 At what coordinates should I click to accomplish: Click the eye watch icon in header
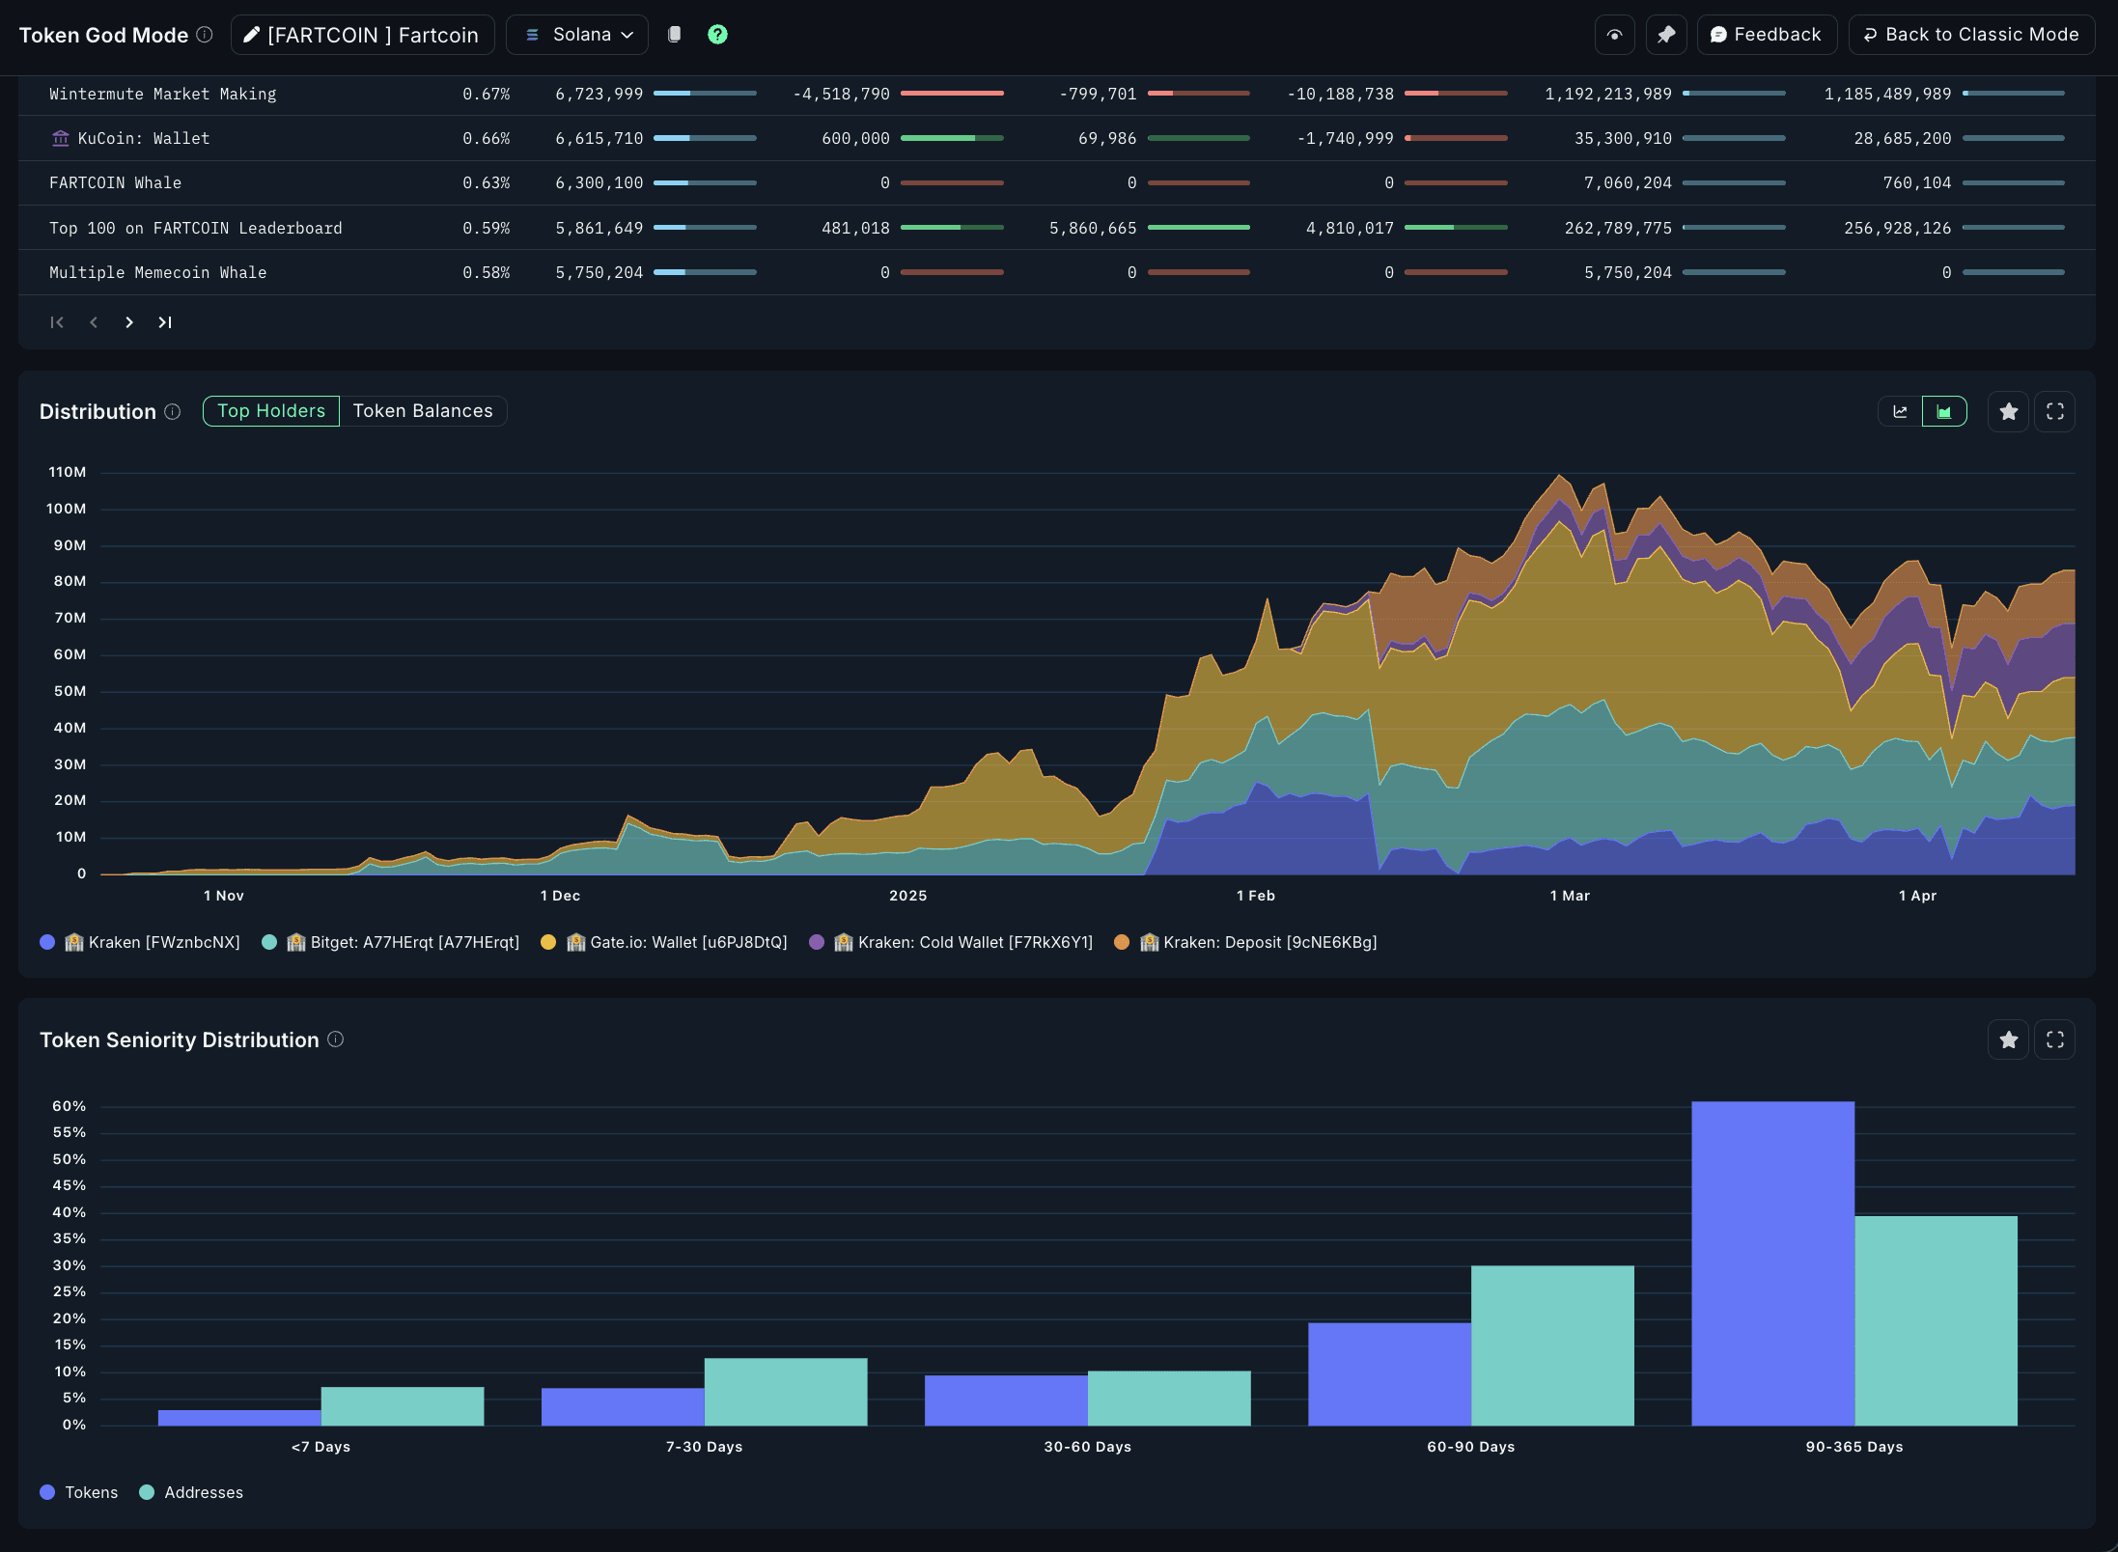(1614, 35)
